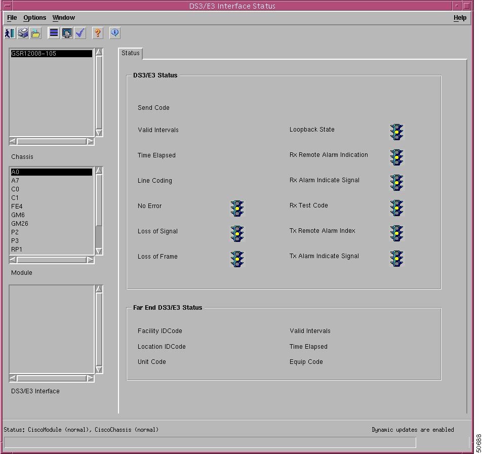Click the running-man exit toolbar icon
This screenshot has height=454, width=482.
tap(10, 33)
